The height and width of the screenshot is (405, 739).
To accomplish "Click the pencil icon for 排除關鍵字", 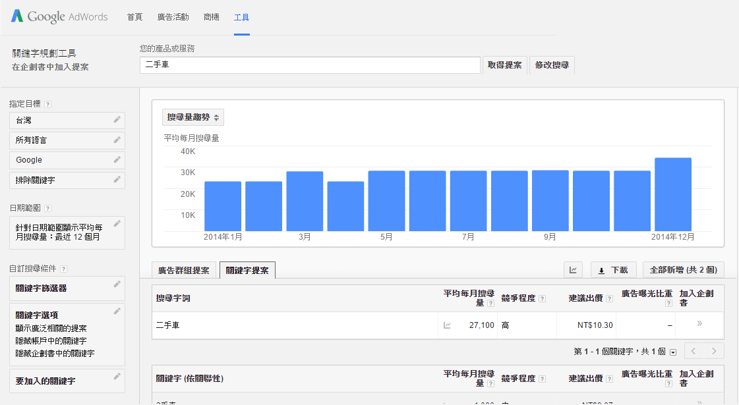I will pos(117,179).
